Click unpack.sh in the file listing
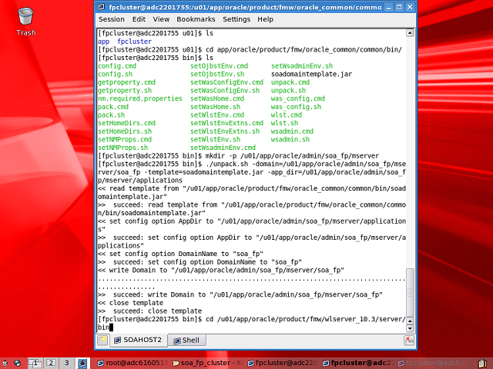Screen dimensions: 493x369 click(288, 91)
